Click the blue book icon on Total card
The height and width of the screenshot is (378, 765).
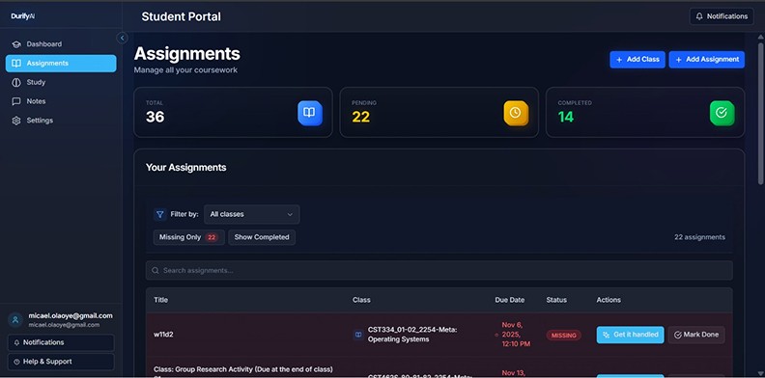(310, 113)
